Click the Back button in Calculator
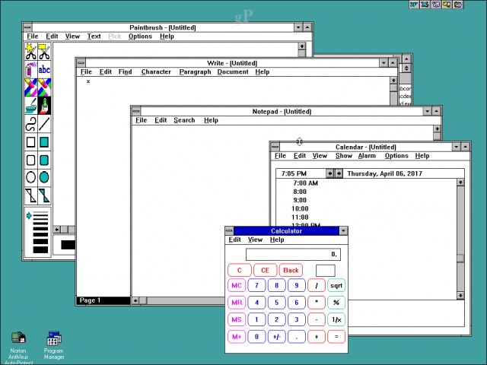487x365 pixels. pos(291,271)
